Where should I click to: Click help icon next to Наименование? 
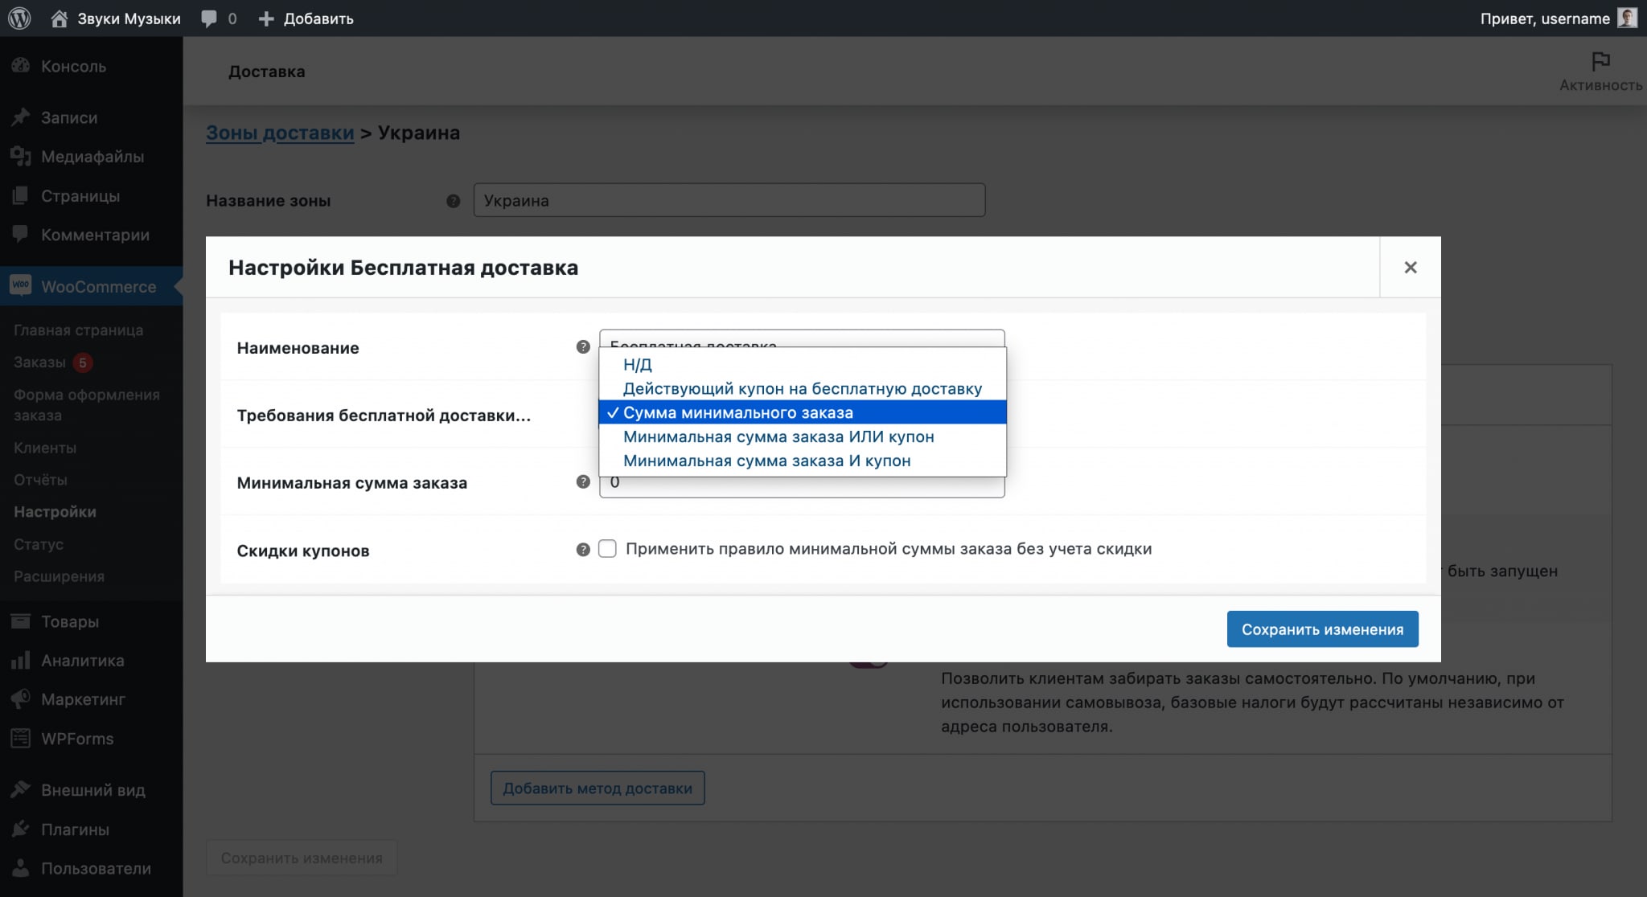(583, 347)
